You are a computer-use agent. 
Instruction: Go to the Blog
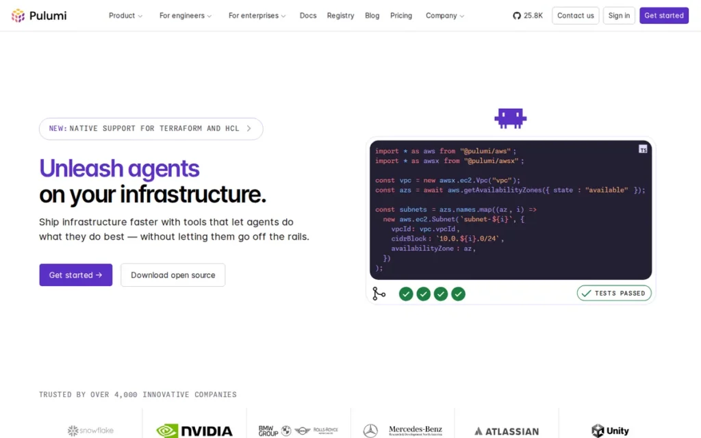(372, 16)
